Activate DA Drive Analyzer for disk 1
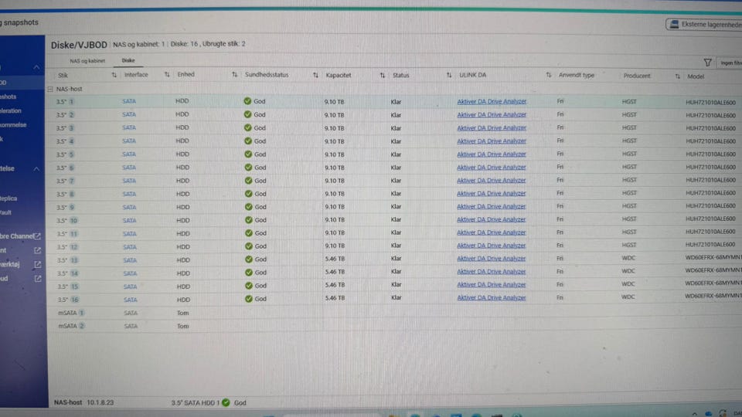742x417 pixels. (x=492, y=101)
